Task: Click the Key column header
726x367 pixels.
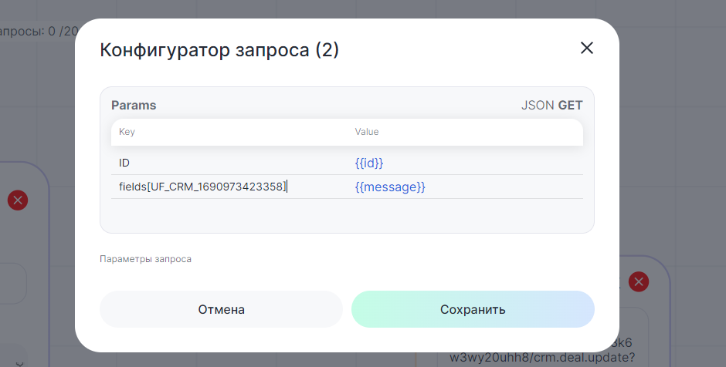Action: (127, 132)
